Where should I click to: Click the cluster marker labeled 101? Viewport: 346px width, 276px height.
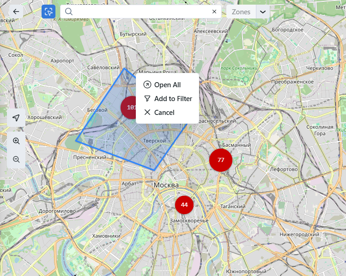(x=128, y=107)
